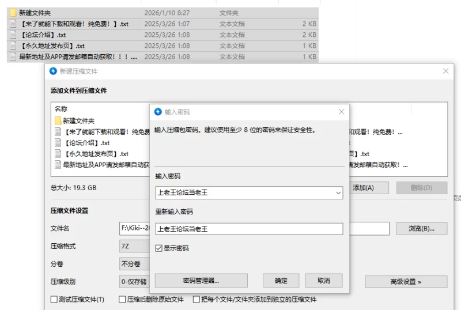Expand 高级设置 » options
Image resolution: width=461 pixels, height=310 pixels.
(406, 282)
